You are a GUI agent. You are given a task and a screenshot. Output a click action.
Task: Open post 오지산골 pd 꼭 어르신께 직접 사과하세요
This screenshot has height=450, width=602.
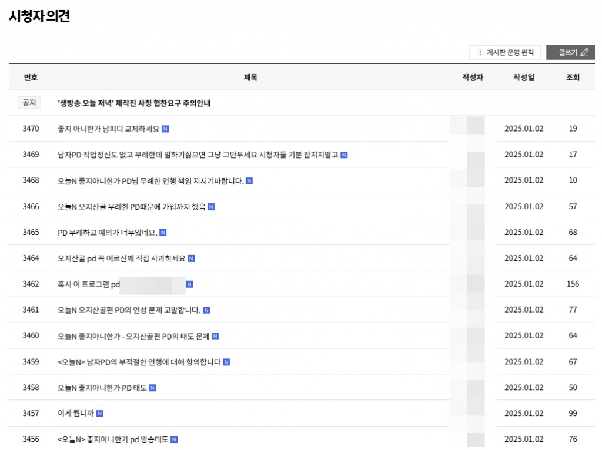(121, 258)
